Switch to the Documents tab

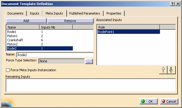click(x=15, y=13)
